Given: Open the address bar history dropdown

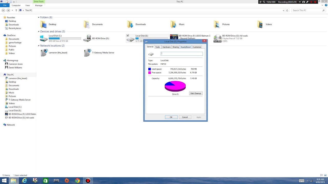Looking at the screenshot, I should coord(283,10).
